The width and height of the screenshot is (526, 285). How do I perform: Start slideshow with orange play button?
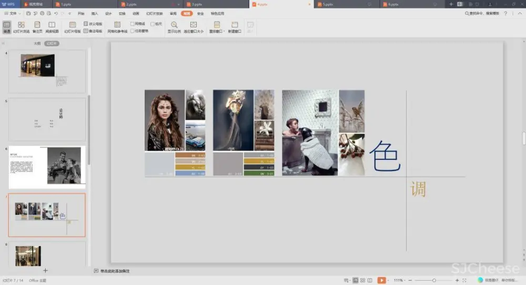pyautogui.click(x=382, y=280)
